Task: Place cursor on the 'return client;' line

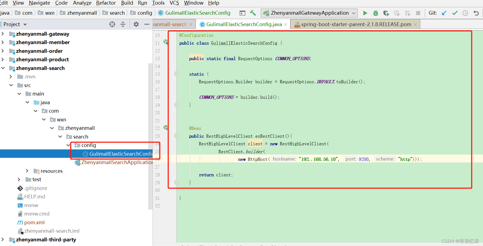Action: pos(216,175)
